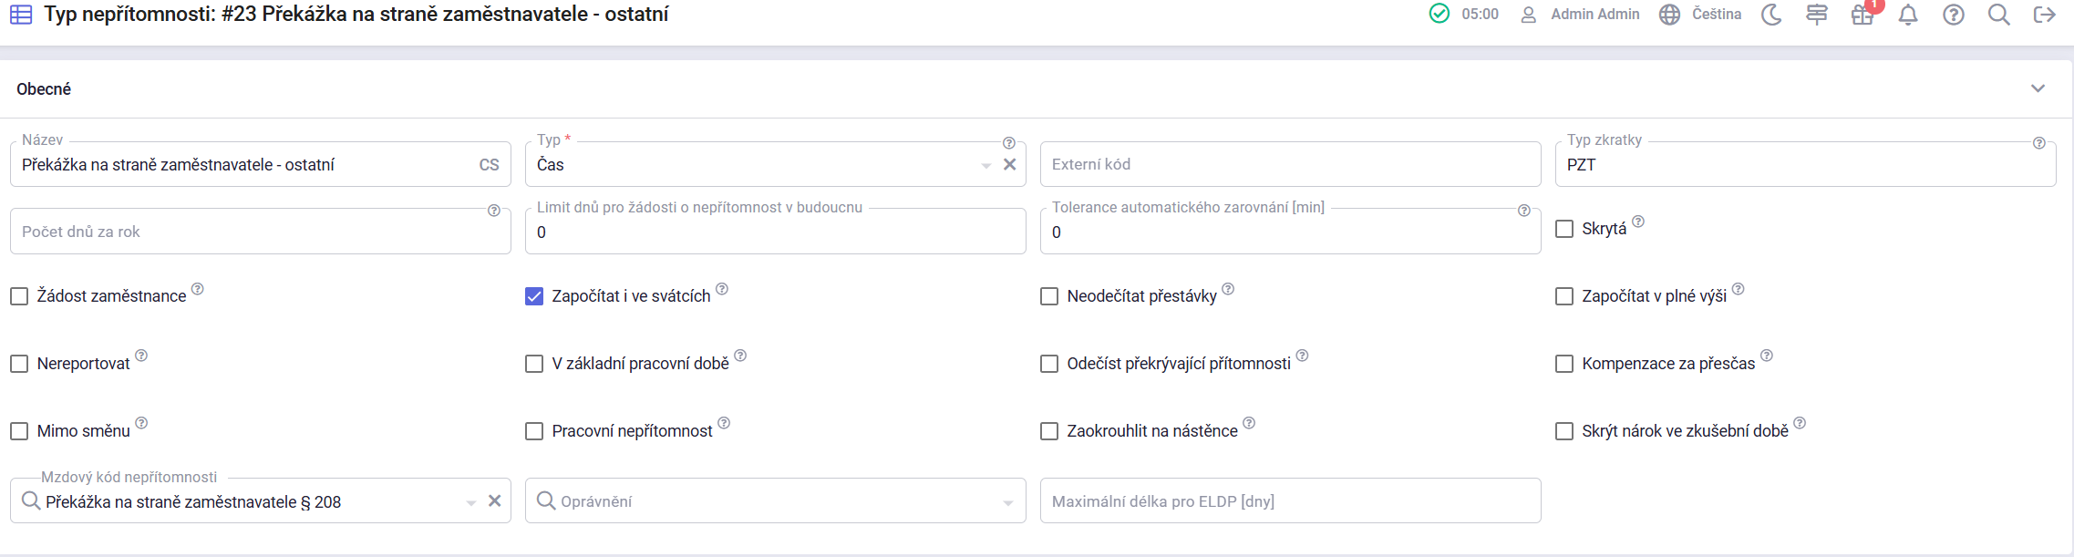
Task: Click the logout icon
Action: 2044,15
